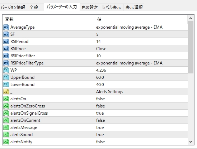Toggle the alertsOnZeroCross false value

point(141,106)
